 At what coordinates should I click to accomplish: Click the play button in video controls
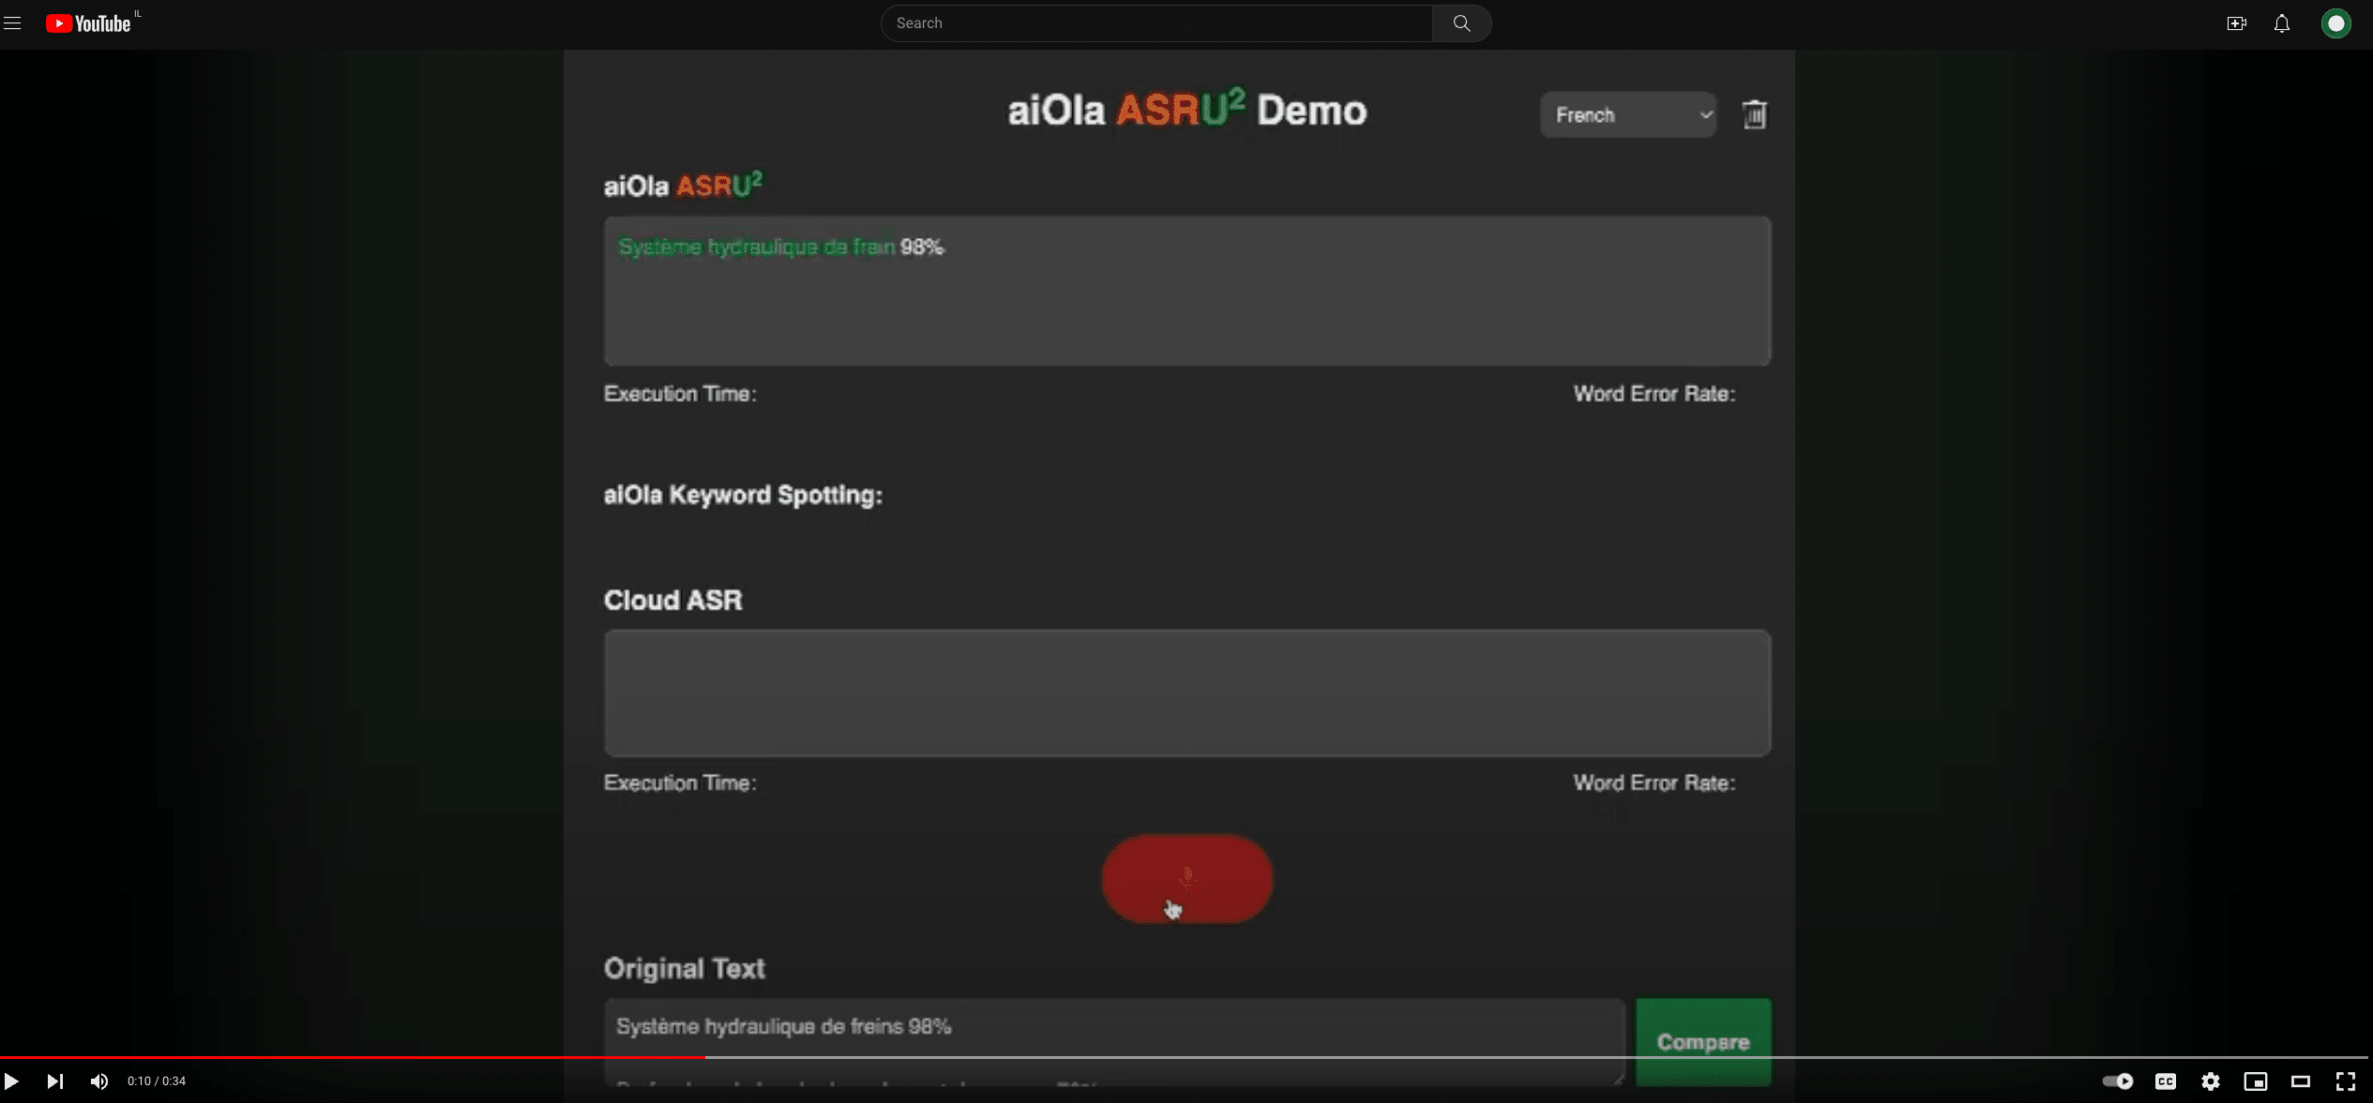[x=12, y=1081]
